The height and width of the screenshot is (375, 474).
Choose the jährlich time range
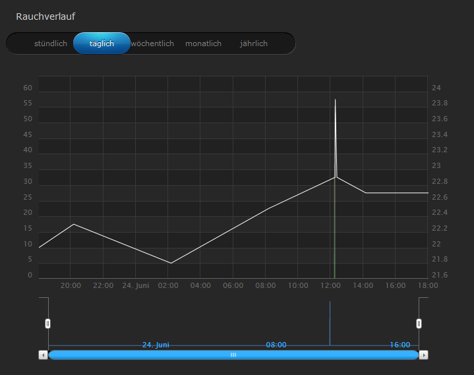click(254, 43)
